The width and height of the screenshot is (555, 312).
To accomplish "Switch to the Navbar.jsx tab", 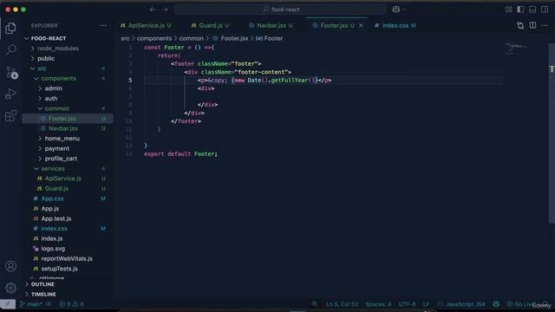I will pyautogui.click(x=271, y=25).
